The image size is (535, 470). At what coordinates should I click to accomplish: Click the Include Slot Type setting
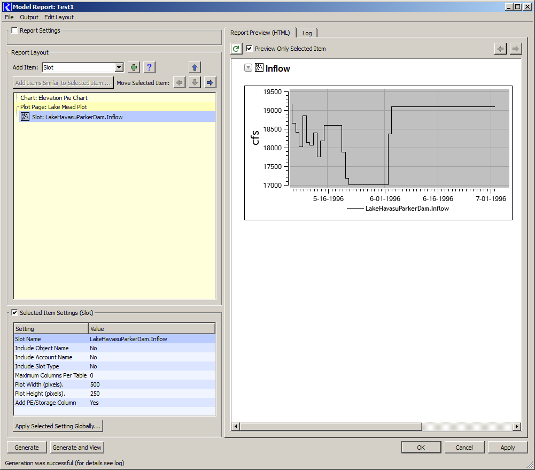coord(114,366)
